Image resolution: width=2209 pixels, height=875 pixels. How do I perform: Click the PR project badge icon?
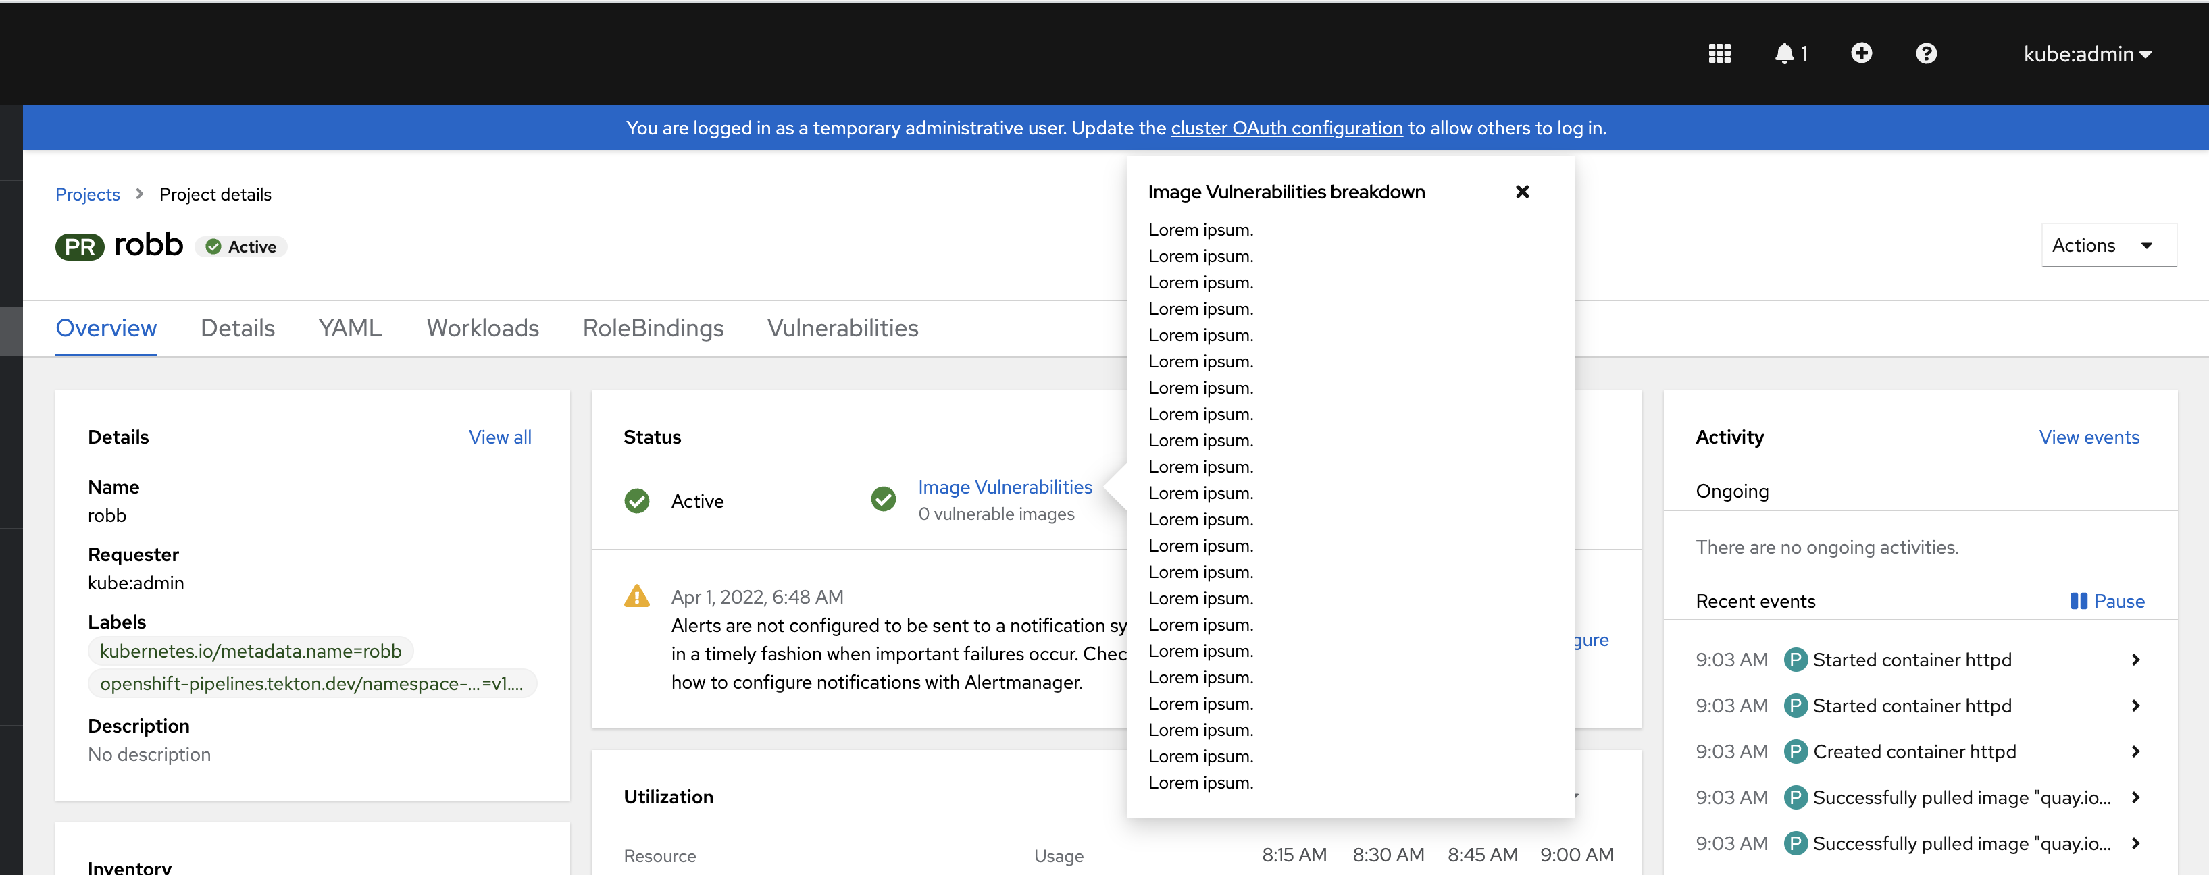tap(80, 247)
